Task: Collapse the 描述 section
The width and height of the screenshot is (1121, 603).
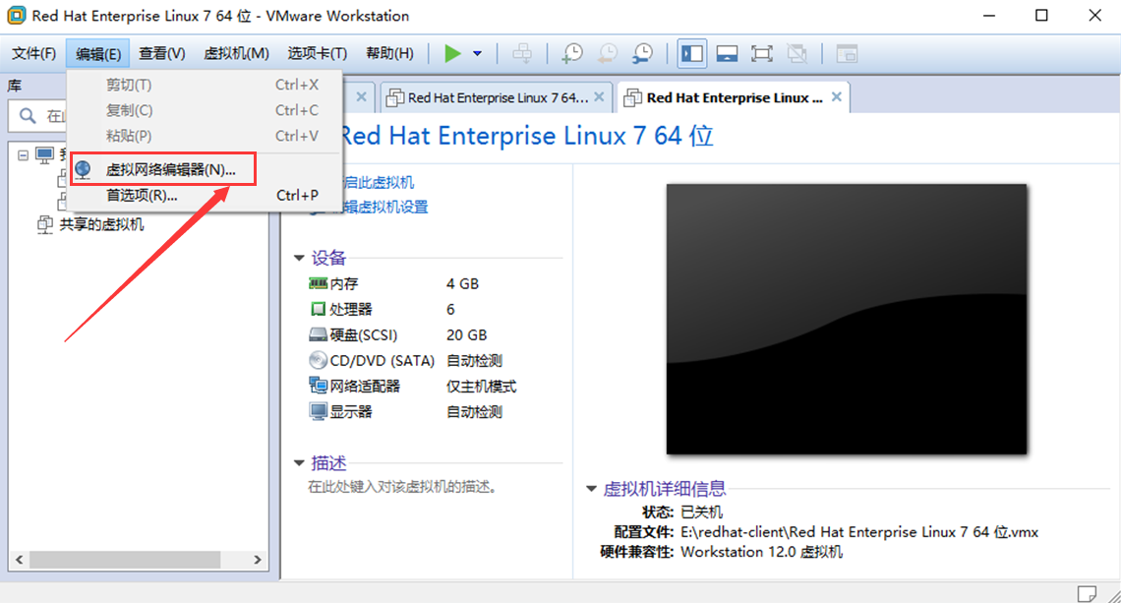Action: (x=299, y=463)
